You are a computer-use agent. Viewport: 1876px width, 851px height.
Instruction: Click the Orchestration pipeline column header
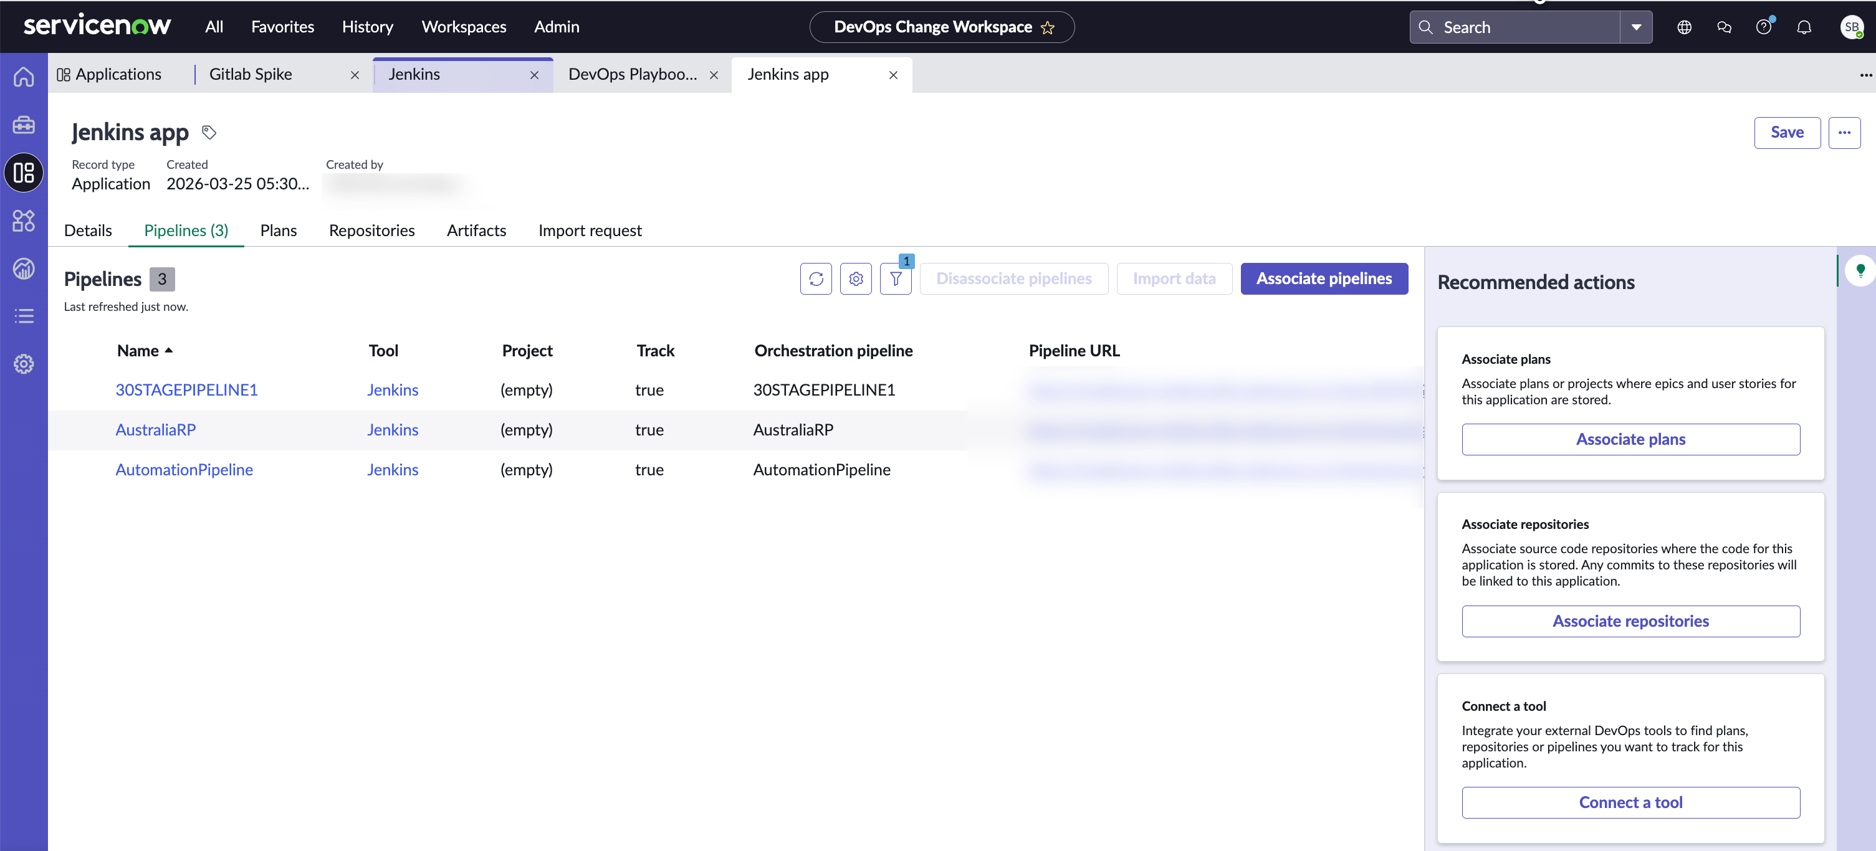click(x=833, y=351)
